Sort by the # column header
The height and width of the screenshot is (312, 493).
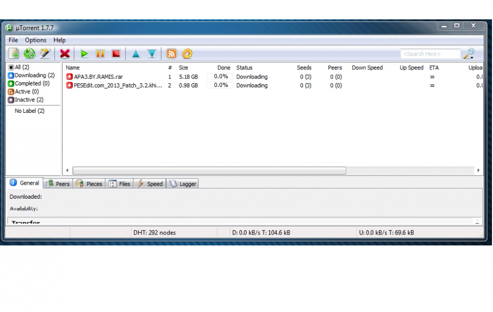pos(170,68)
